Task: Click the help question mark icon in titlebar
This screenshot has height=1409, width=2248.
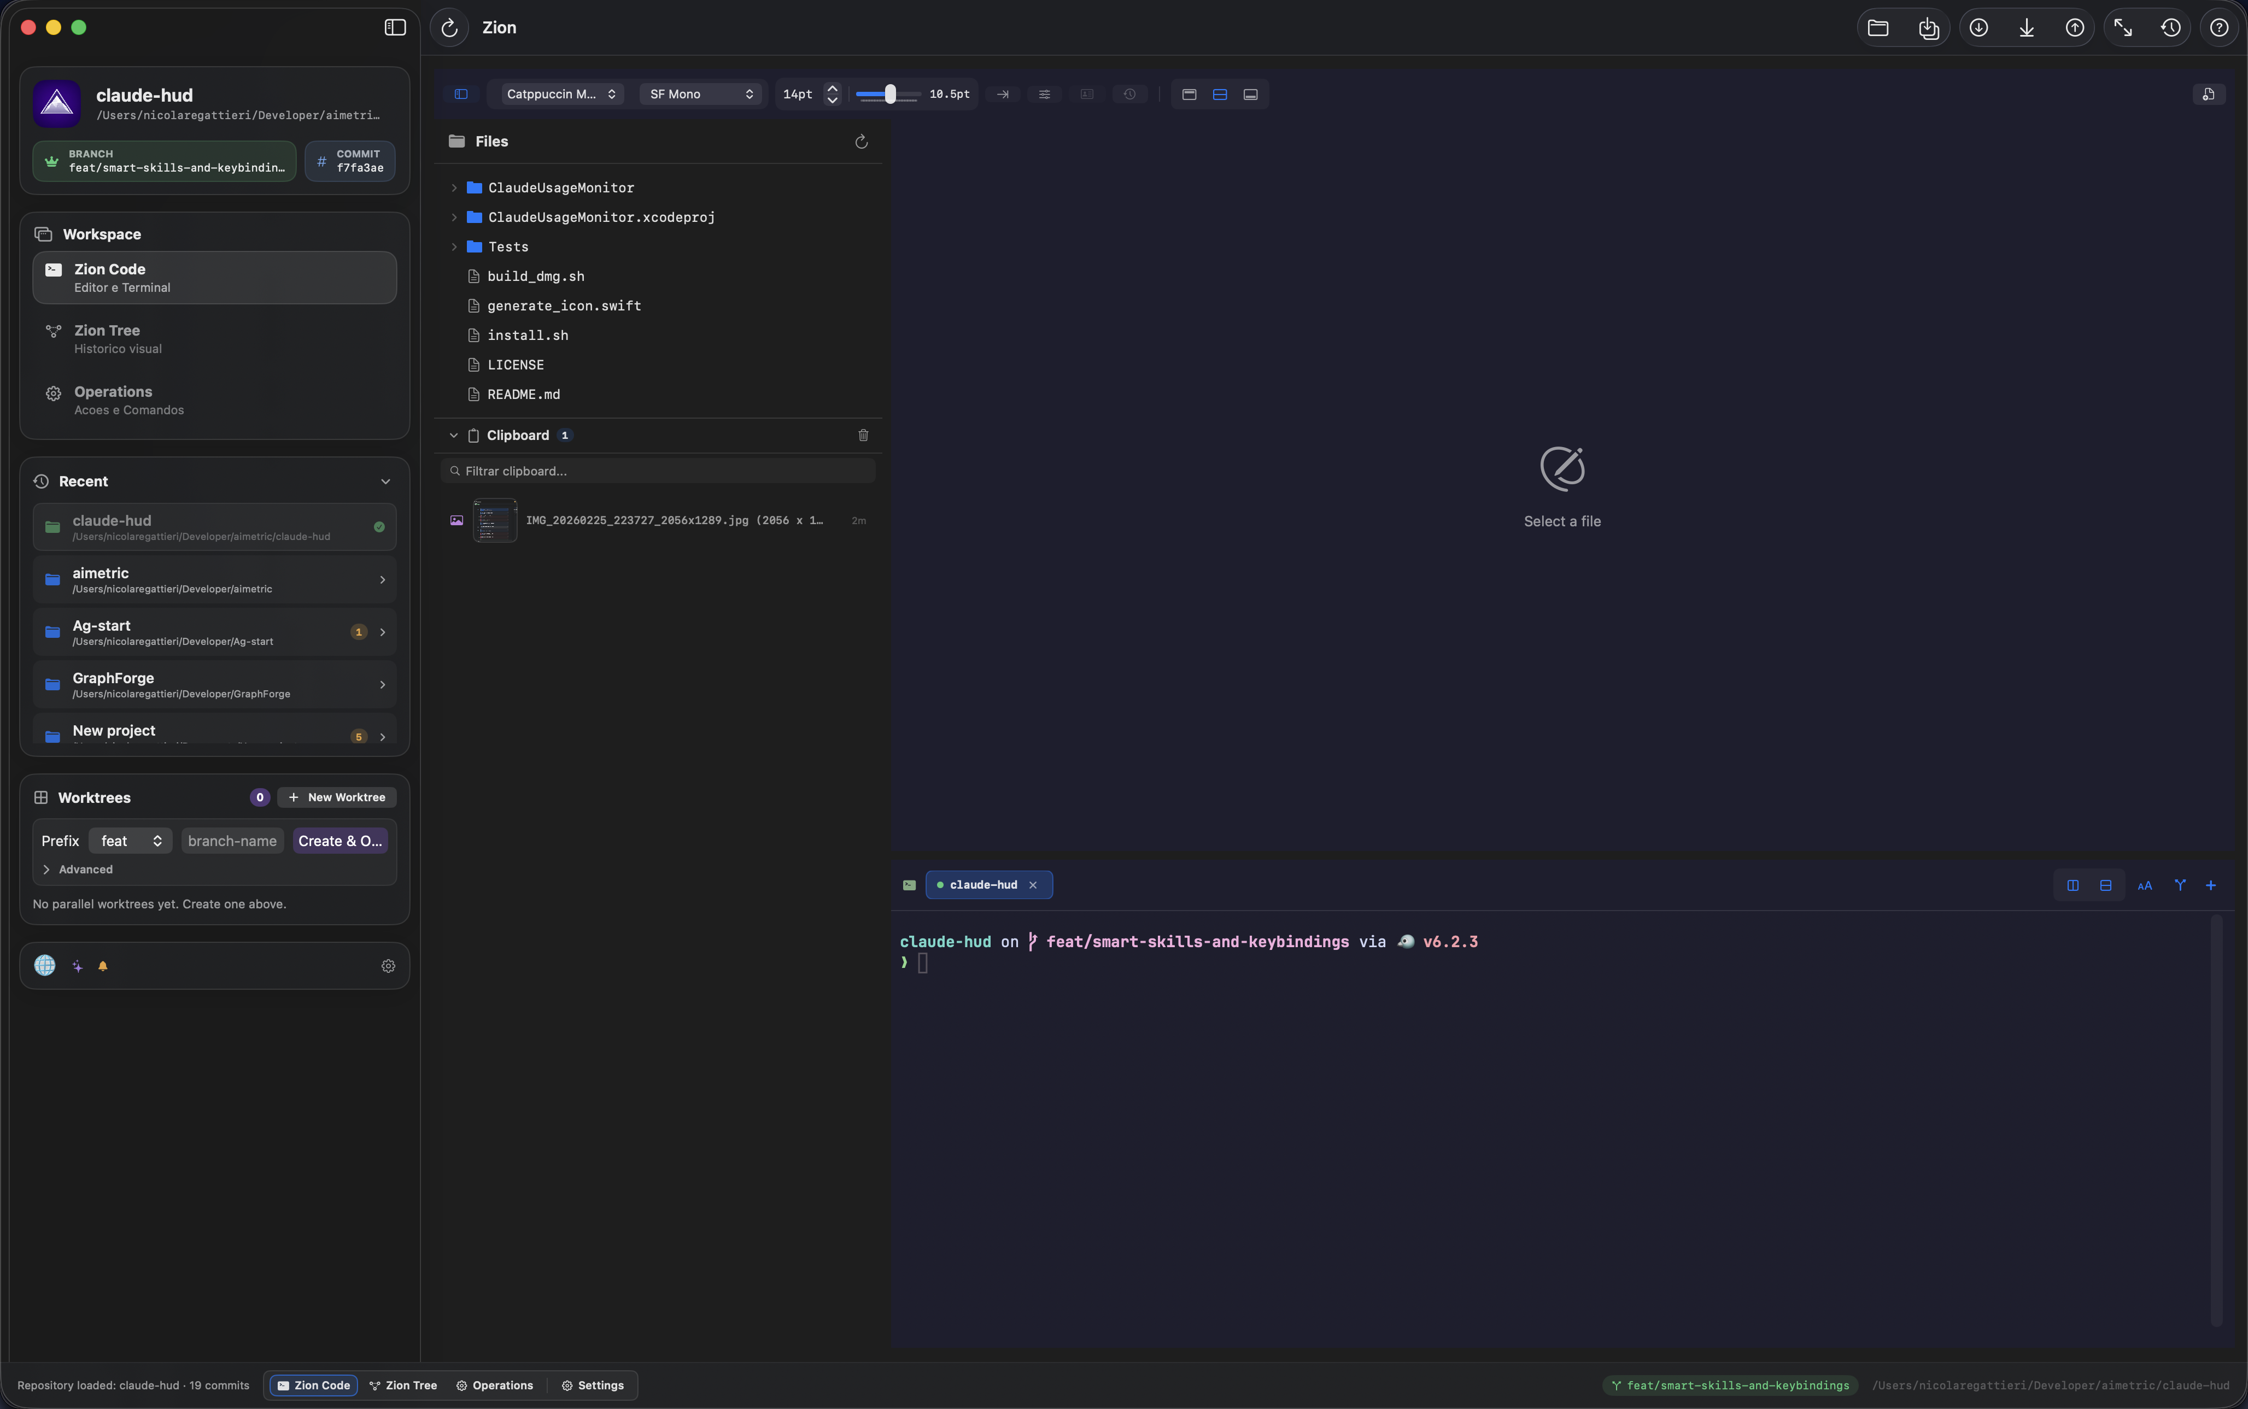Action: (x=2218, y=27)
